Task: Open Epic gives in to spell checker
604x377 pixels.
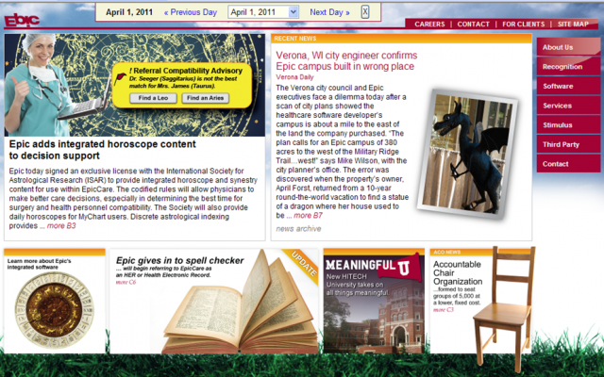Action: pos(180,260)
